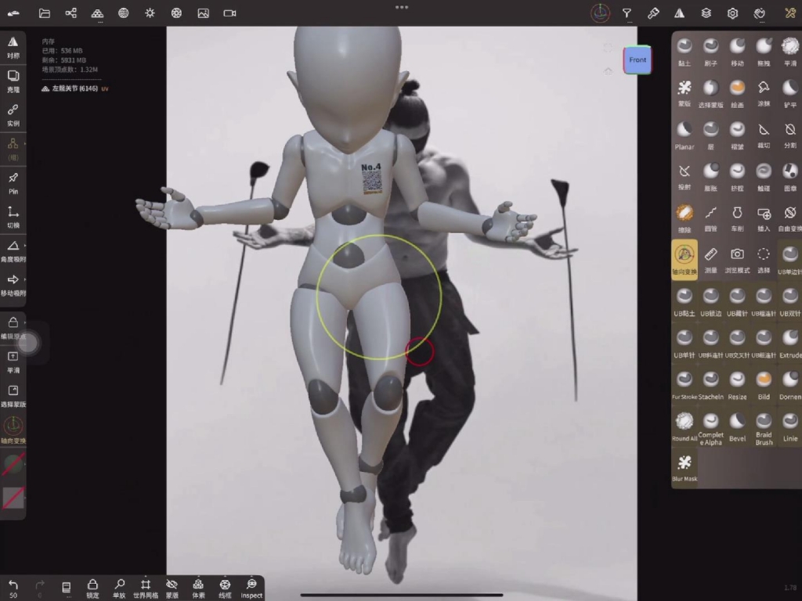Expand the three-dot handle at top center

[402, 7]
